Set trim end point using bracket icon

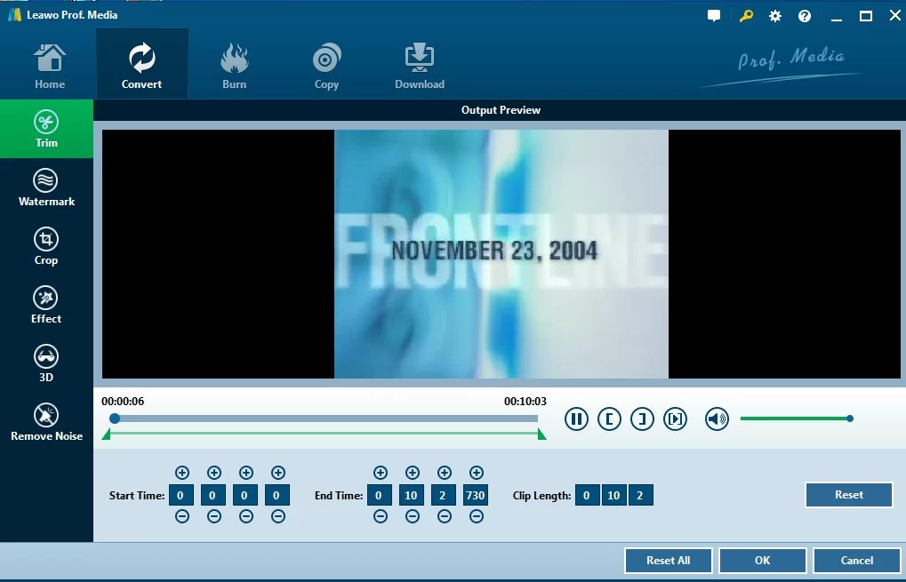coord(642,419)
